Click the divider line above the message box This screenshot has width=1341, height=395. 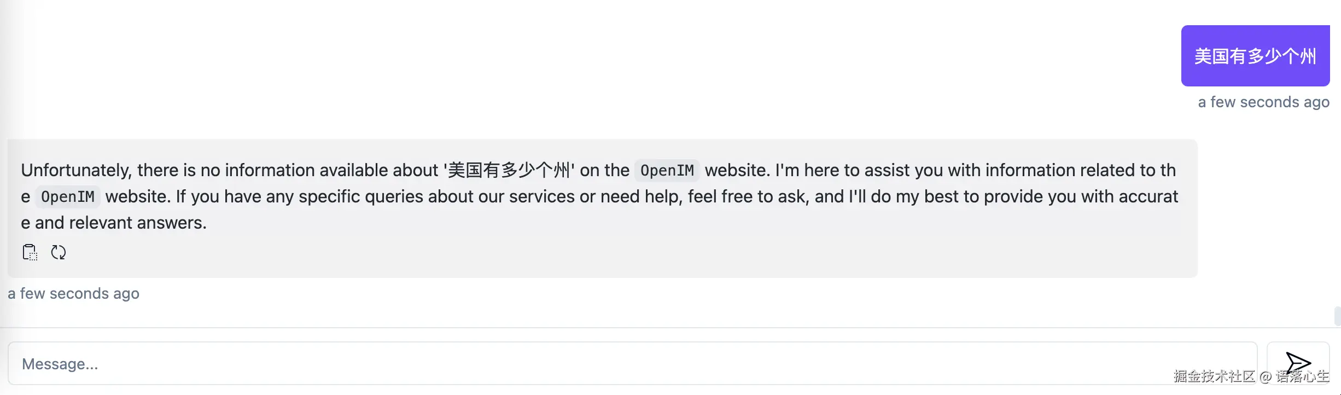pos(656,328)
